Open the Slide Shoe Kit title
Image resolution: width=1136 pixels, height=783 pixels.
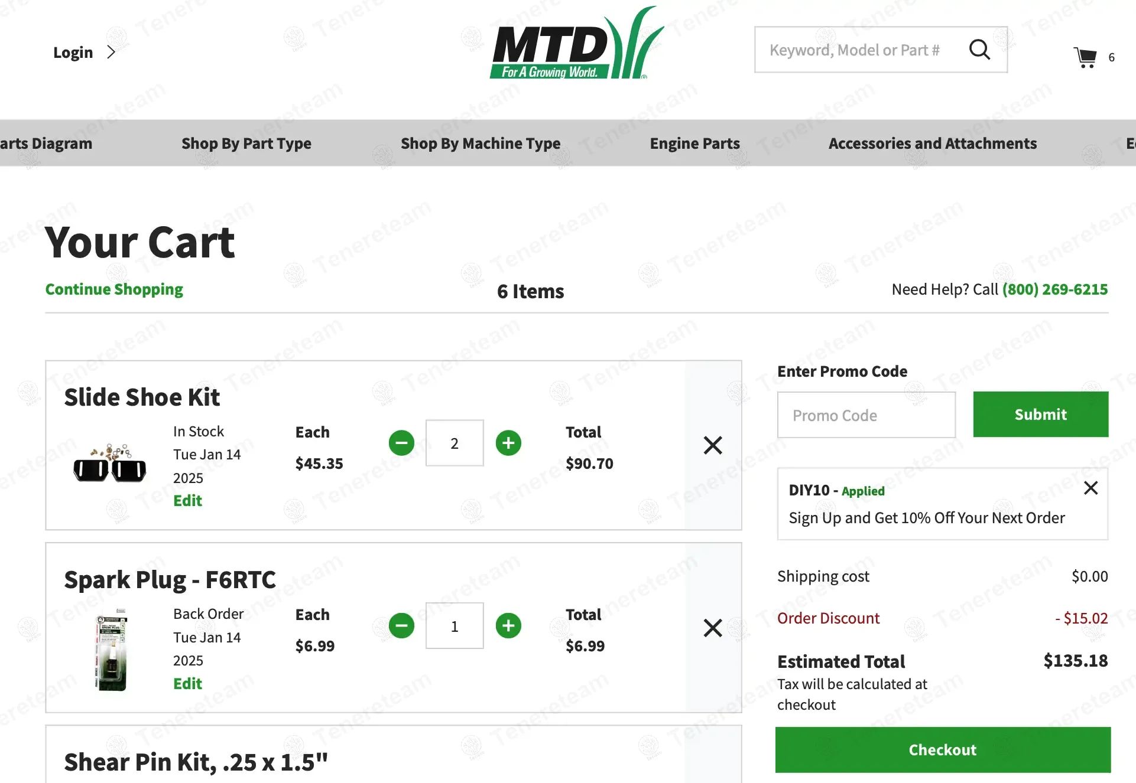click(142, 397)
